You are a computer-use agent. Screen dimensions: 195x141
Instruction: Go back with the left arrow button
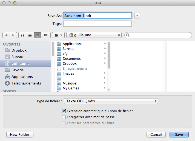[6, 35]
